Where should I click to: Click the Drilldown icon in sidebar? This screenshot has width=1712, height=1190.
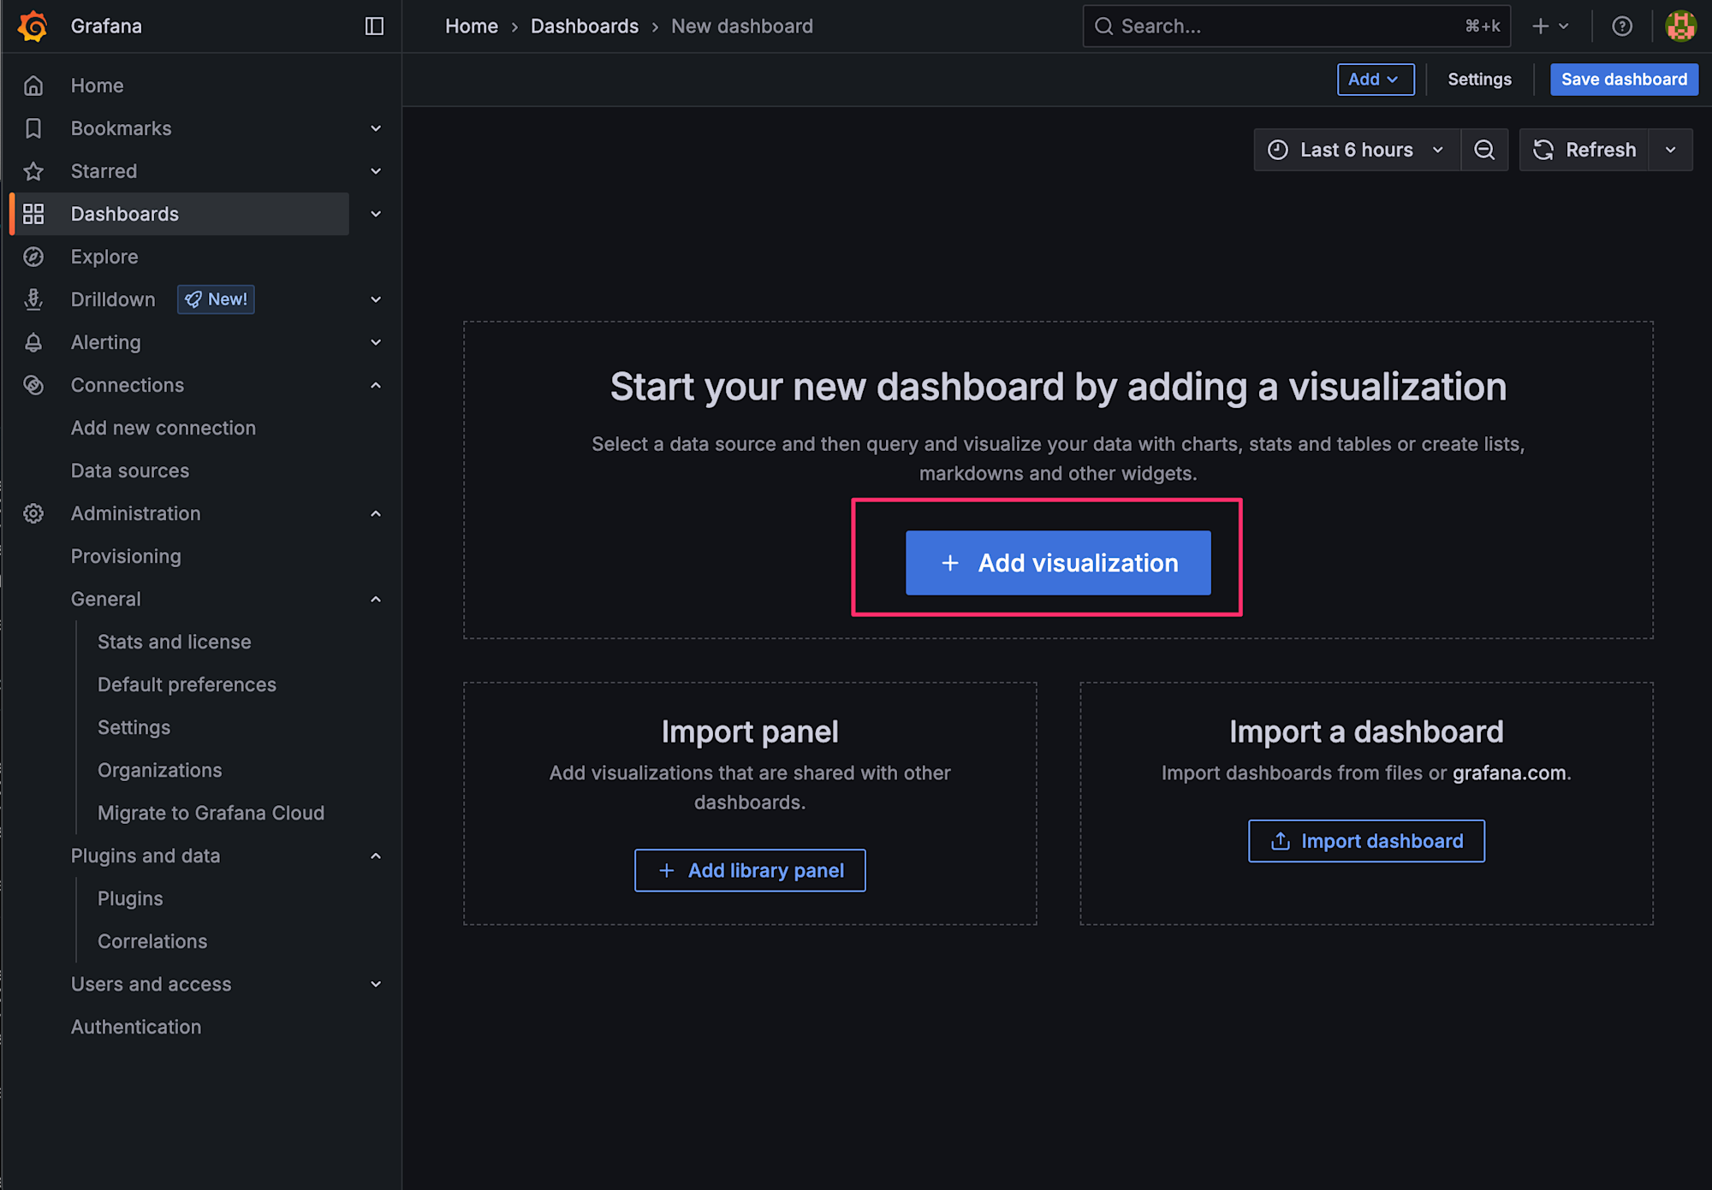(x=33, y=299)
